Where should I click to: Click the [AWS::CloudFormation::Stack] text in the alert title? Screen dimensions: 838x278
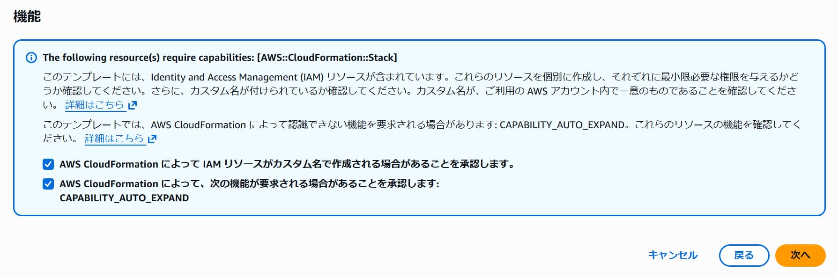coord(327,58)
